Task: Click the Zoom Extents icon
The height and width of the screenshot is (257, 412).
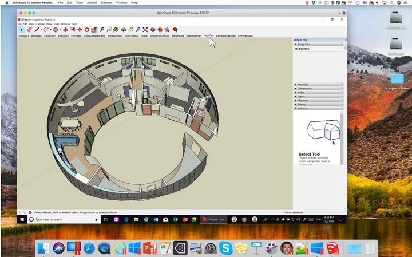Action: point(145,30)
